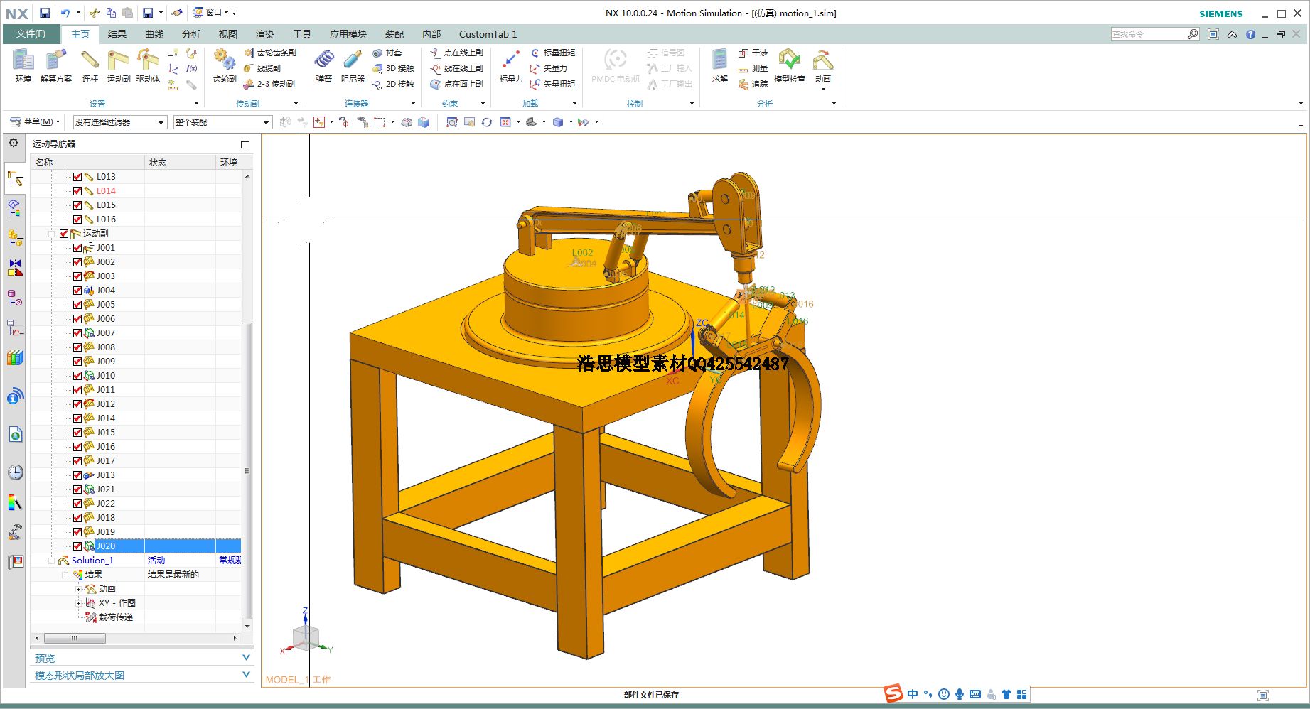This screenshot has height=709, width=1310.
Task: Add a 标量扭矩 (Scalar Torque) load
Action: point(553,53)
